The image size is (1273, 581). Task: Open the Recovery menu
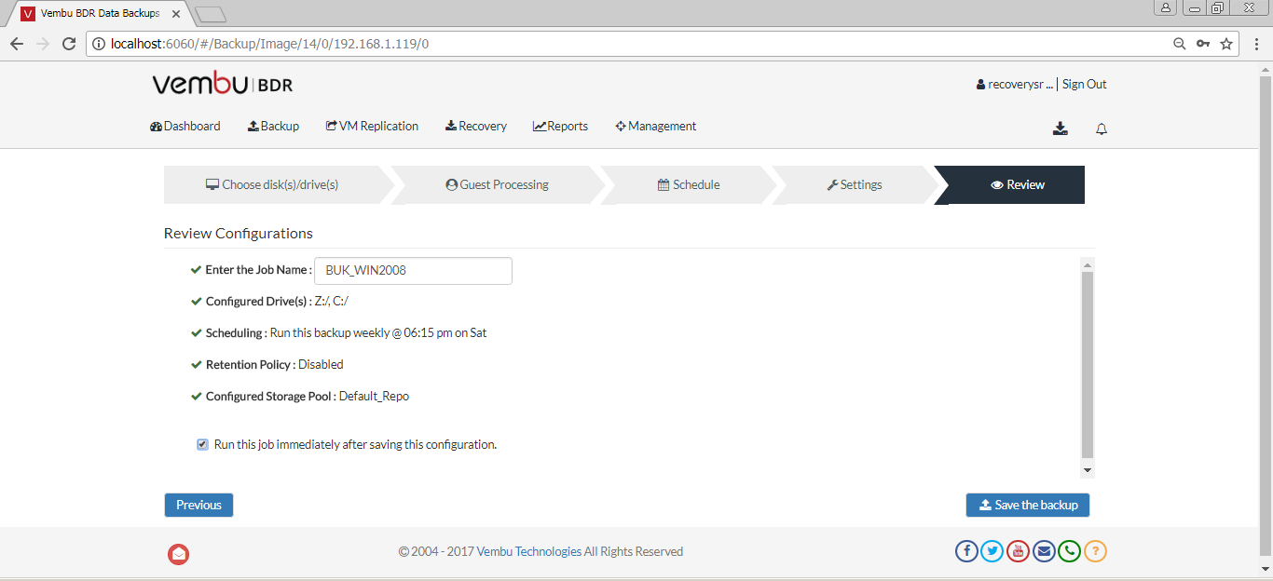point(476,127)
